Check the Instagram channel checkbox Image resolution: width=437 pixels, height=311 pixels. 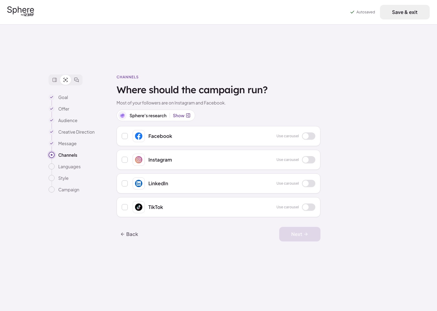click(x=125, y=160)
